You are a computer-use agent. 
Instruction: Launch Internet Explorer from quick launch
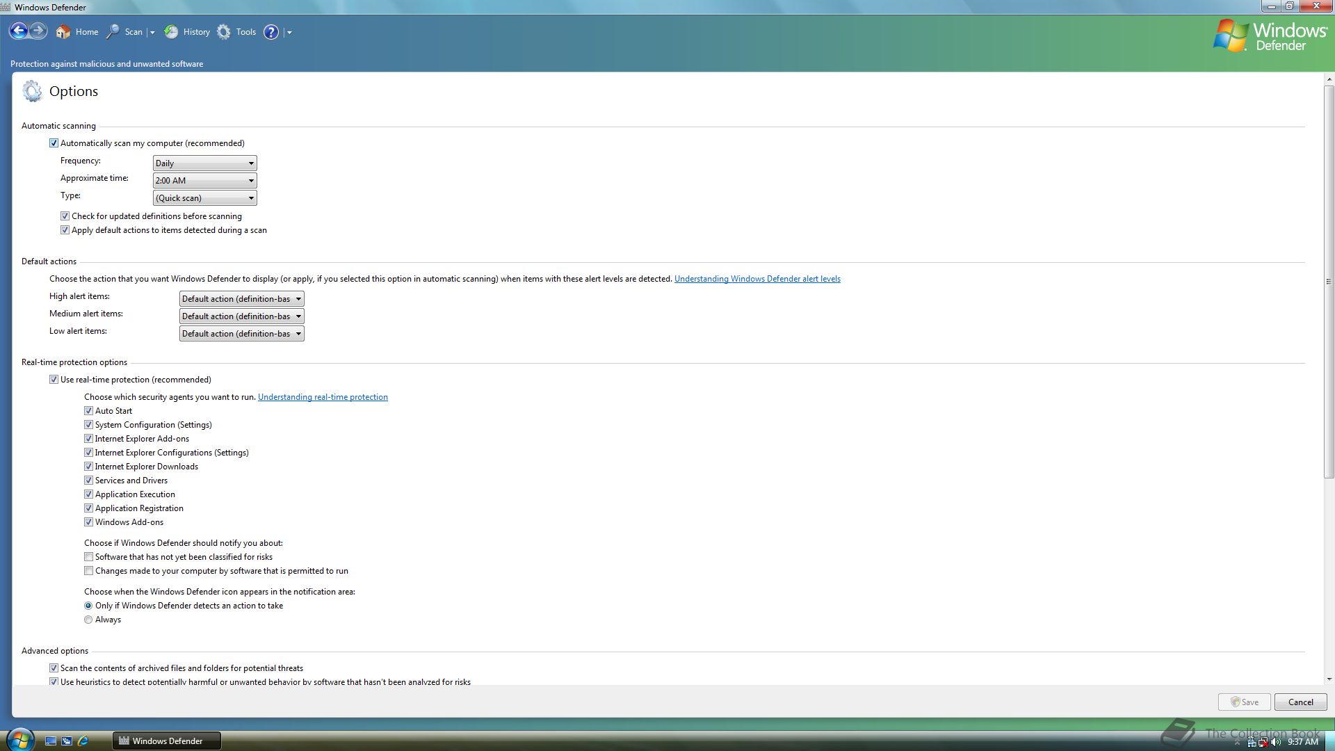click(83, 741)
